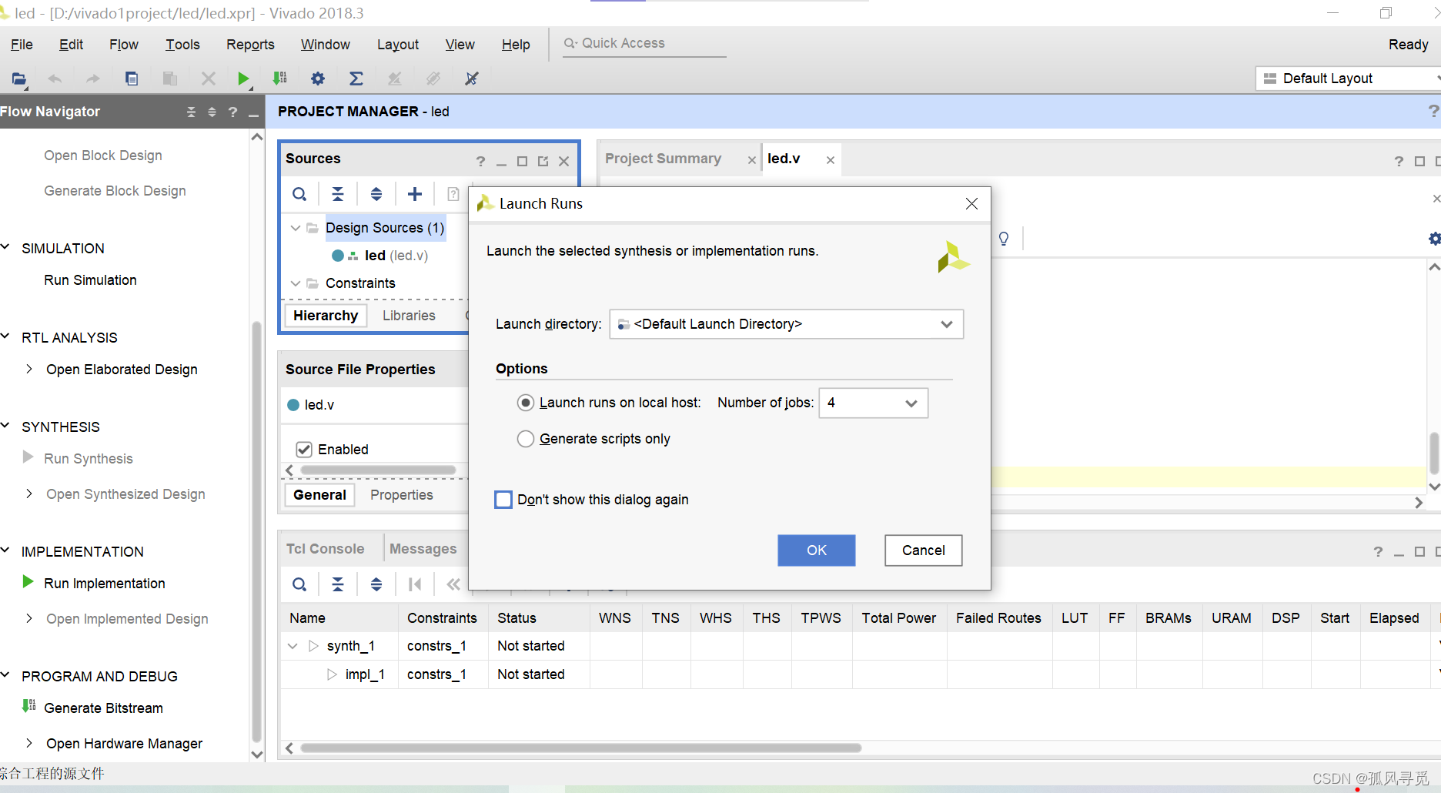Switch to the Libraries tab
Image resolution: width=1441 pixels, height=793 pixels.
(409, 316)
